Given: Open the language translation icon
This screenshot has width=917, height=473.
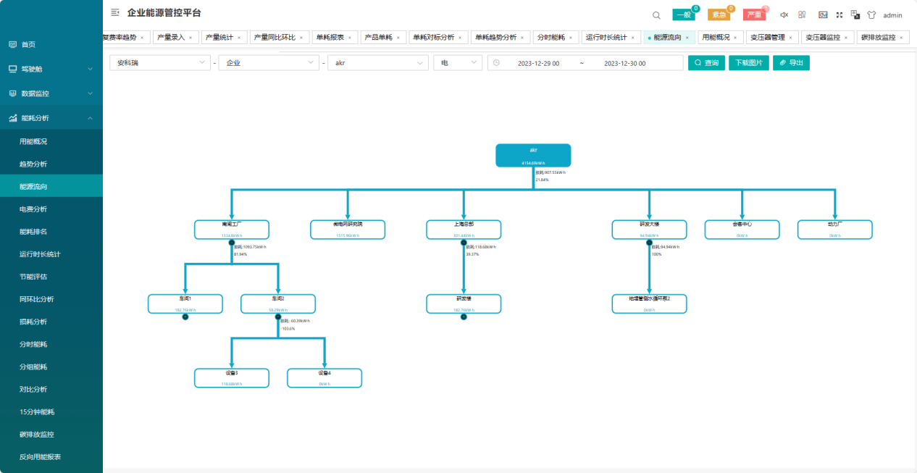Looking at the screenshot, I should pos(855,14).
